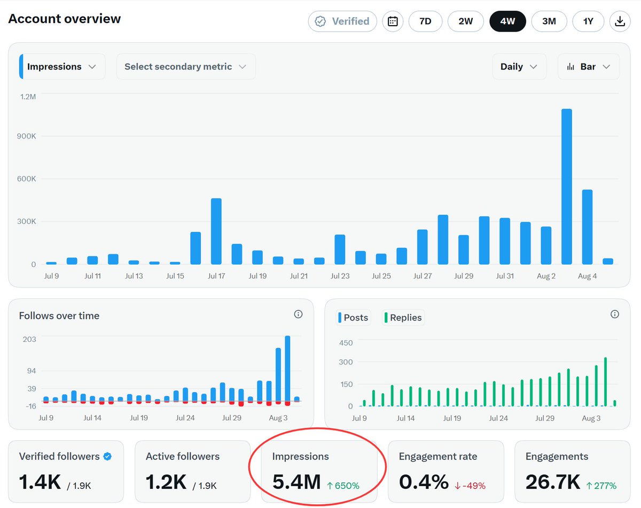This screenshot has width=641, height=508.
Task: Select the 2W time range
Action: point(466,21)
